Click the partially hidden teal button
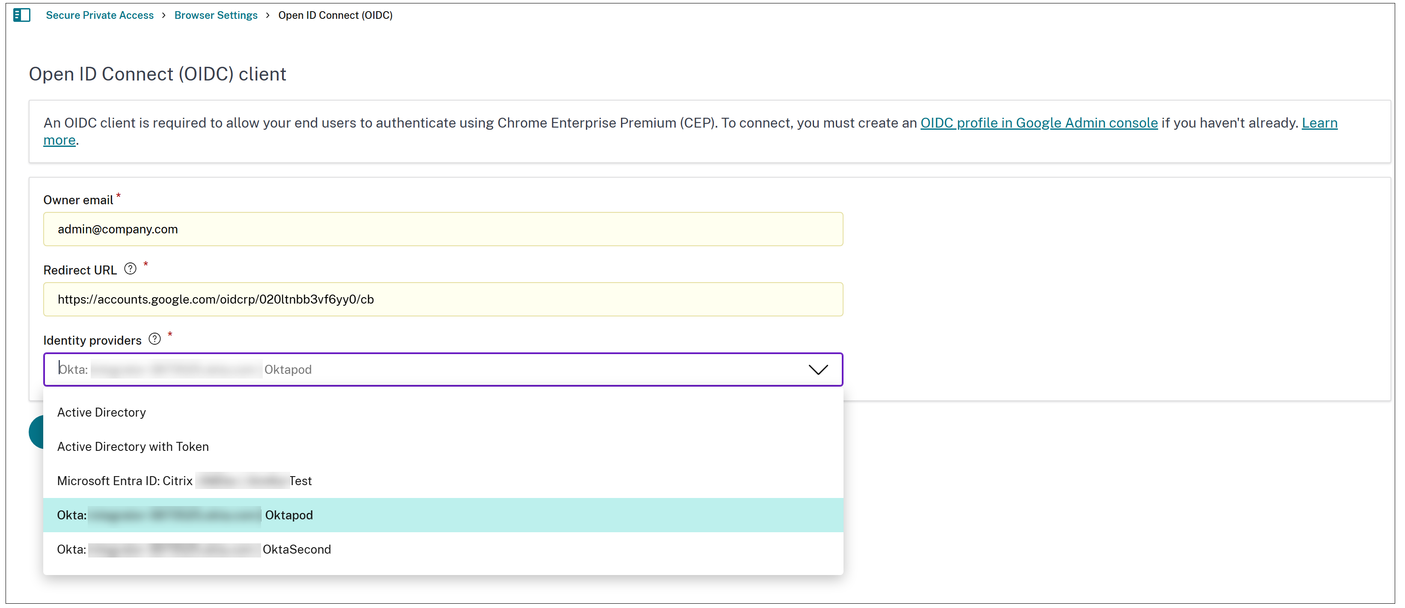The height and width of the screenshot is (608, 1405). pyautogui.click(x=36, y=432)
